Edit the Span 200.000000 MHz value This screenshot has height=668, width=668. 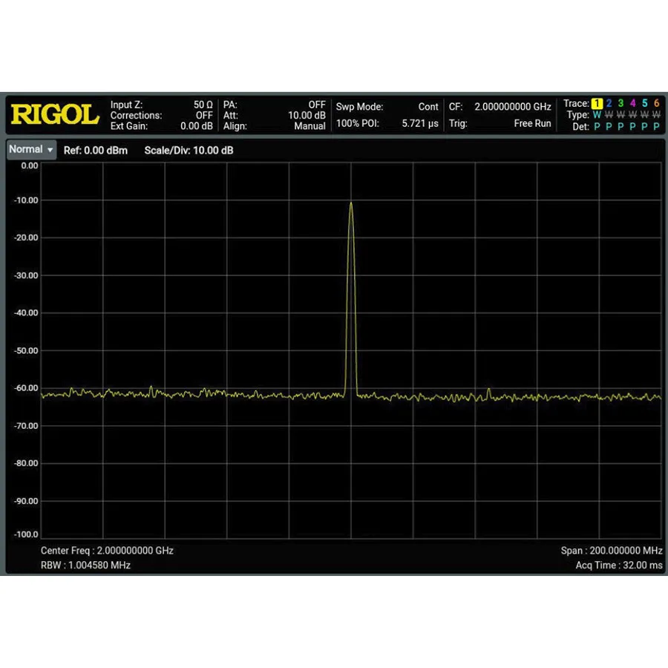611,551
